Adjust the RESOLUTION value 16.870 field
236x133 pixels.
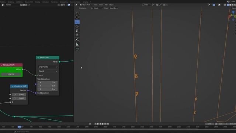click(11, 74)
